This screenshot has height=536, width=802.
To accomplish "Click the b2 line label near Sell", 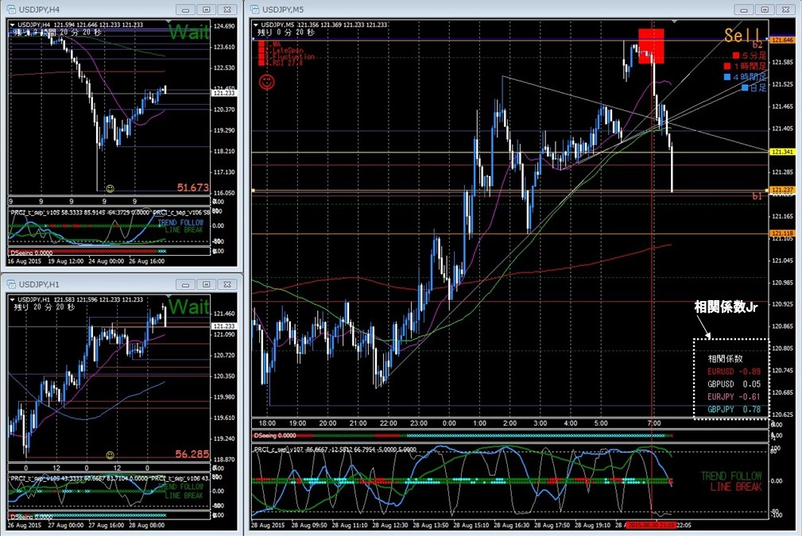I will [757, 45].
